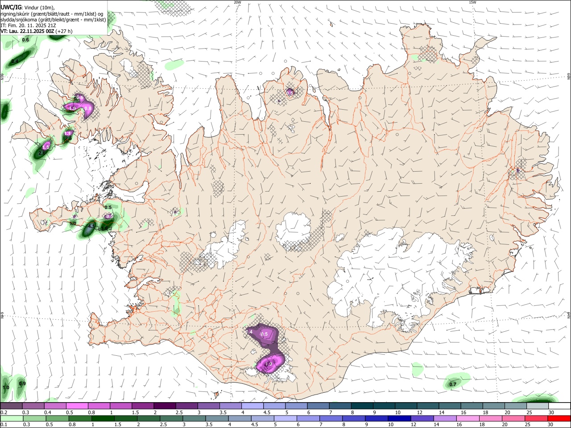This screenshot has width=571, height=428.
Task: Select the whitish swatch after 25 on top scale
Action: pyautogui.click(x=537, y=406)
